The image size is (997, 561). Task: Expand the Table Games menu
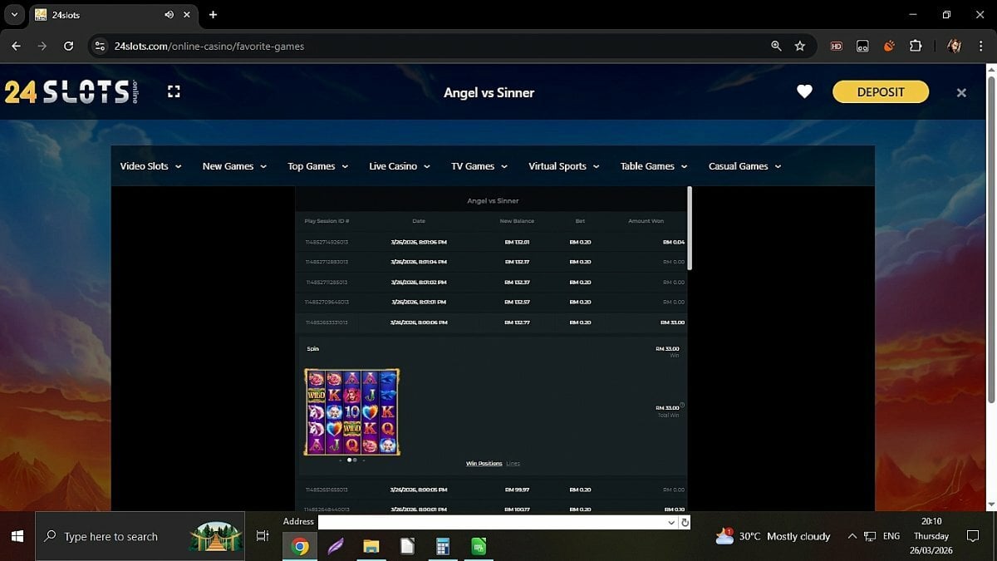[x=654, y=166]
